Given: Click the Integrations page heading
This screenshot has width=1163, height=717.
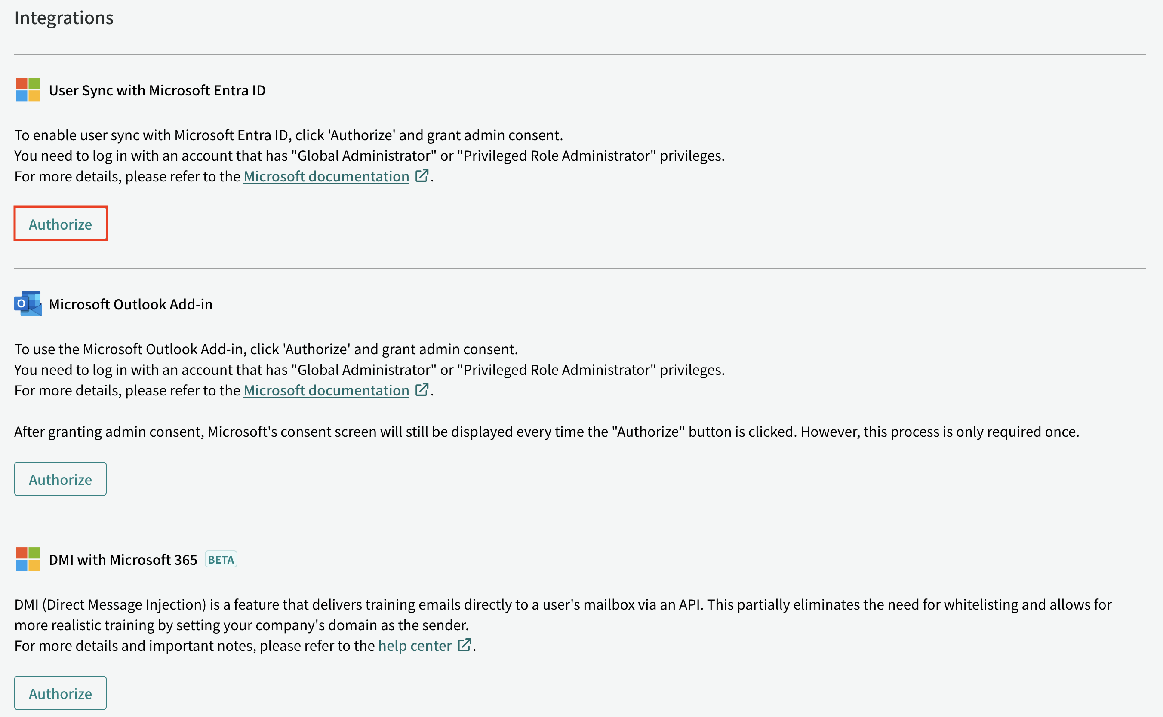Looking at the screenshot, I should (x=64, y=18).
